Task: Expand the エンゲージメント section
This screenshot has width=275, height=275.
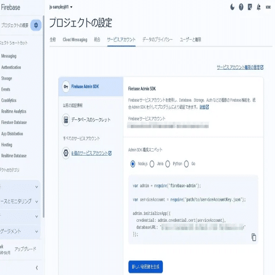Action: tap(37, 231)
